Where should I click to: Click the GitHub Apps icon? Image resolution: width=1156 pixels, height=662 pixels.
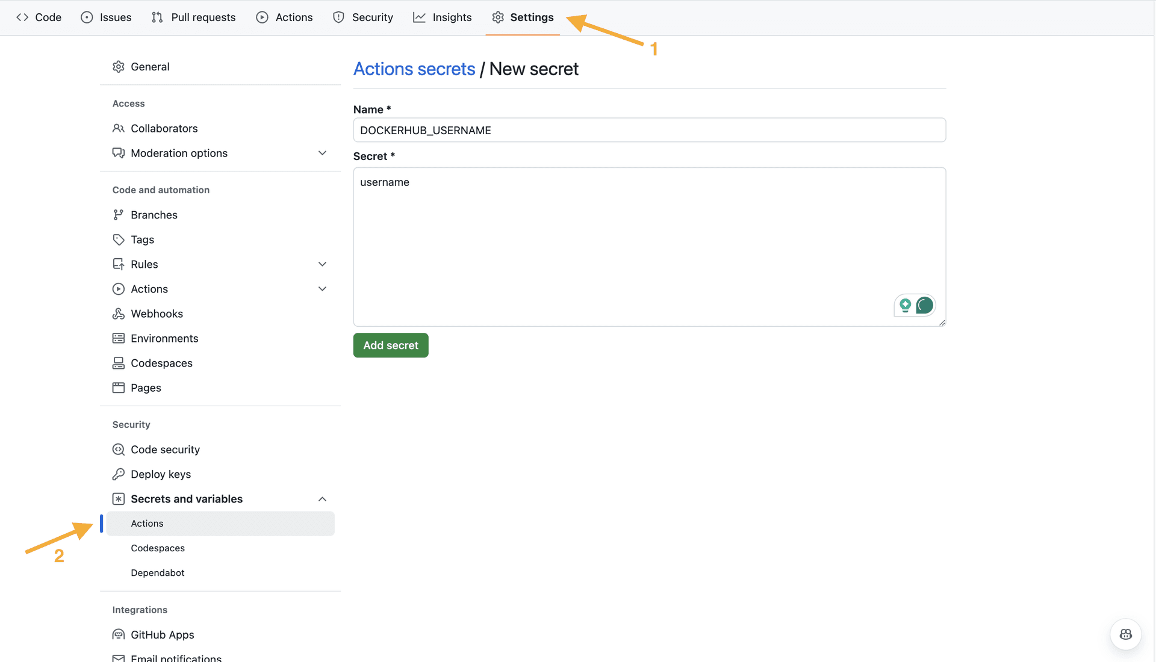[119, 634]
